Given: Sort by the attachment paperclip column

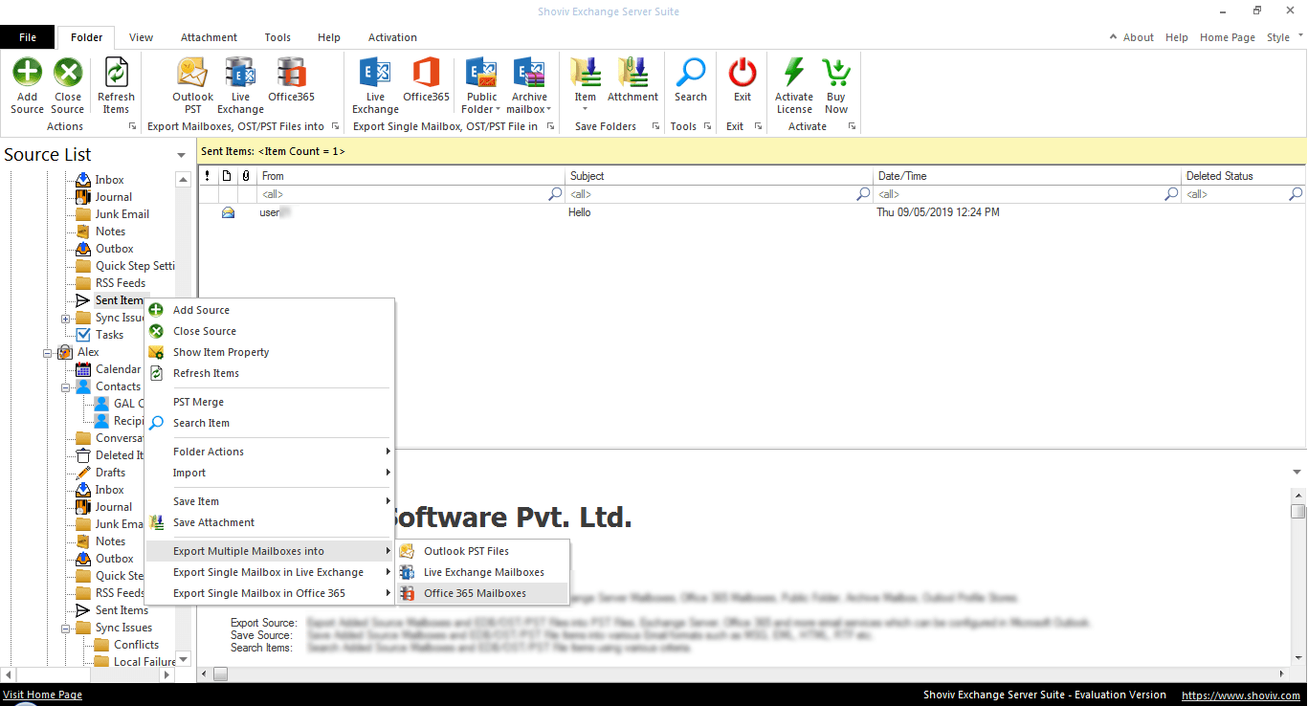Looking at the screenshot, I should [246, 176].
